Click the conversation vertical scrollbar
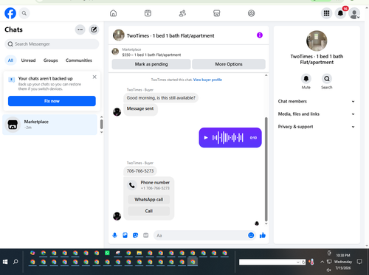This screenshot has height=275, width=369. (266, 170)
